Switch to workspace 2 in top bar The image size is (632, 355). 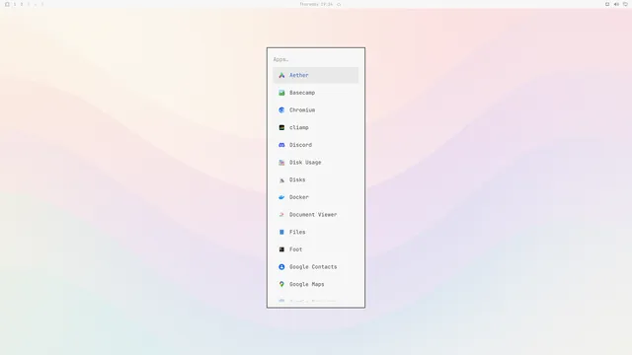click(22, 4)
